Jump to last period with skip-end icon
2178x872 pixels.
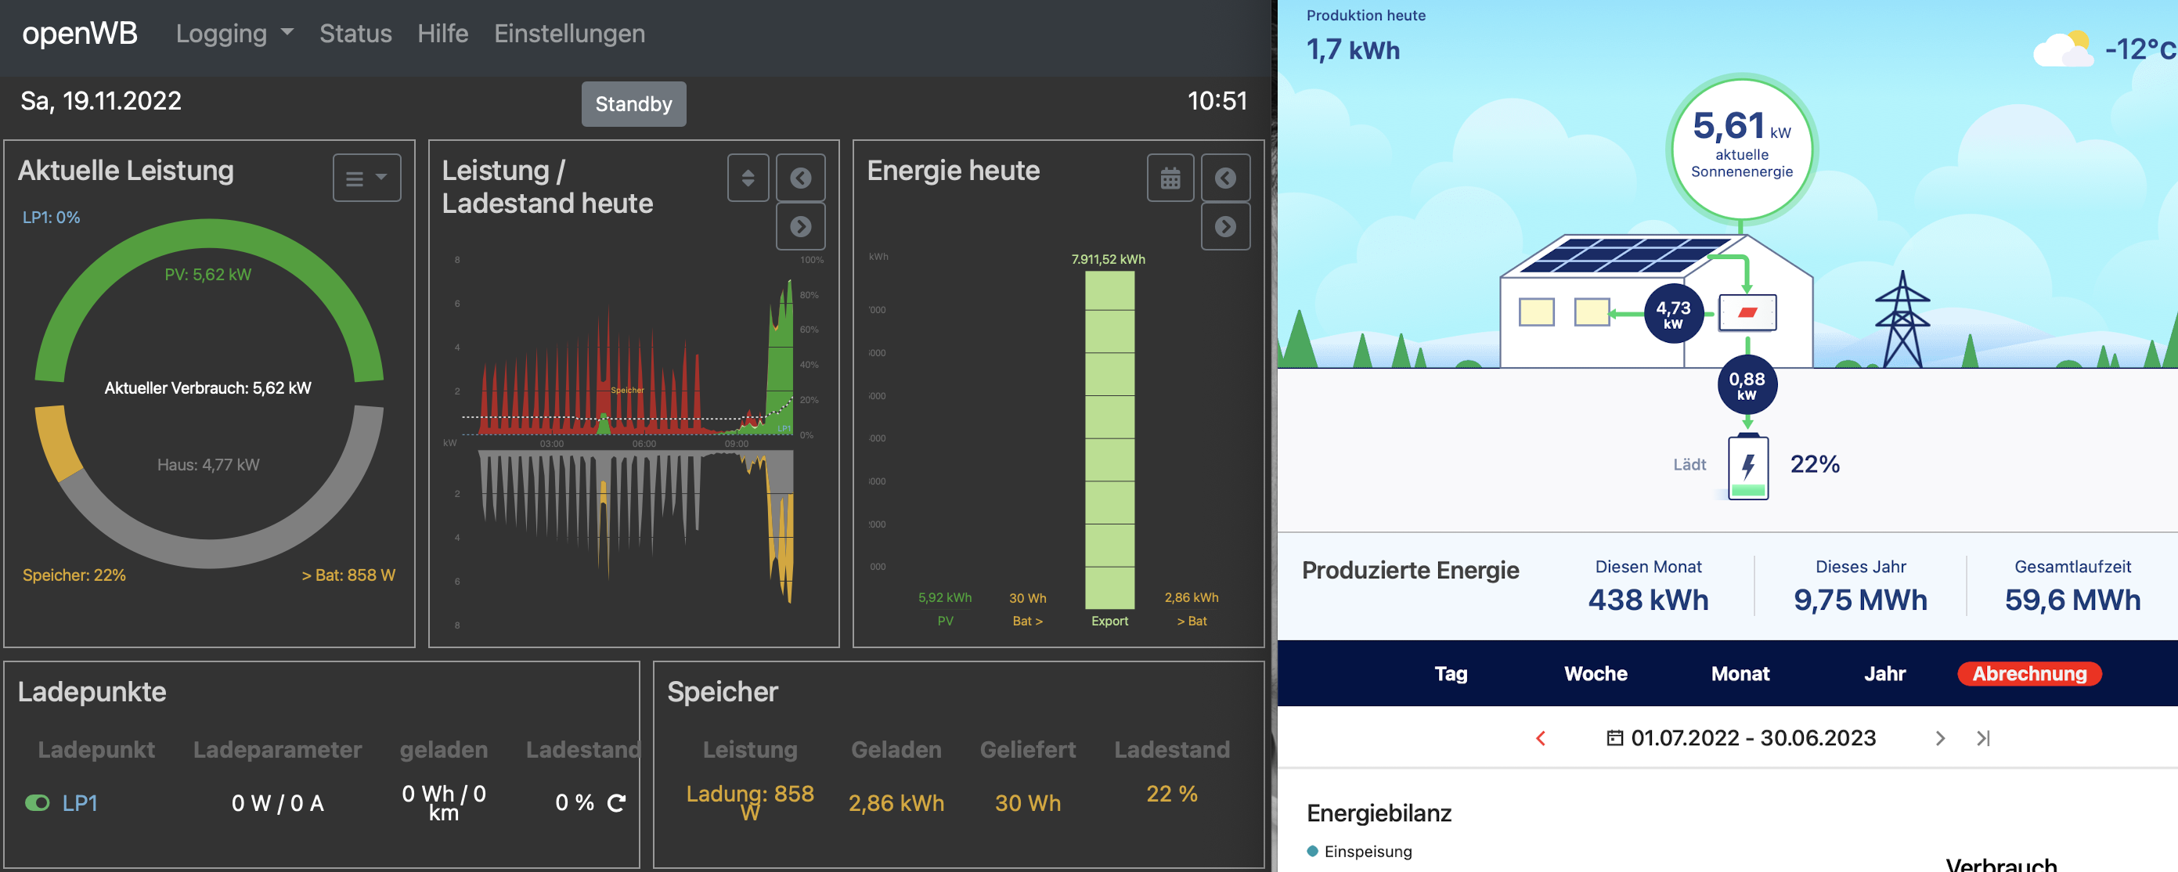[x=1983, y=738]
